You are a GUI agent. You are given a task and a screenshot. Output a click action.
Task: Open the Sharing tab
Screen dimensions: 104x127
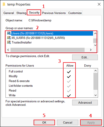click(x=21, y=13)
